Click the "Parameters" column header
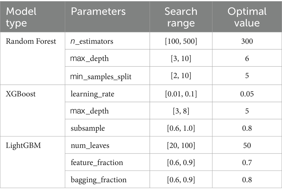This screenshot has width=282, height=193. pos(98,11)
